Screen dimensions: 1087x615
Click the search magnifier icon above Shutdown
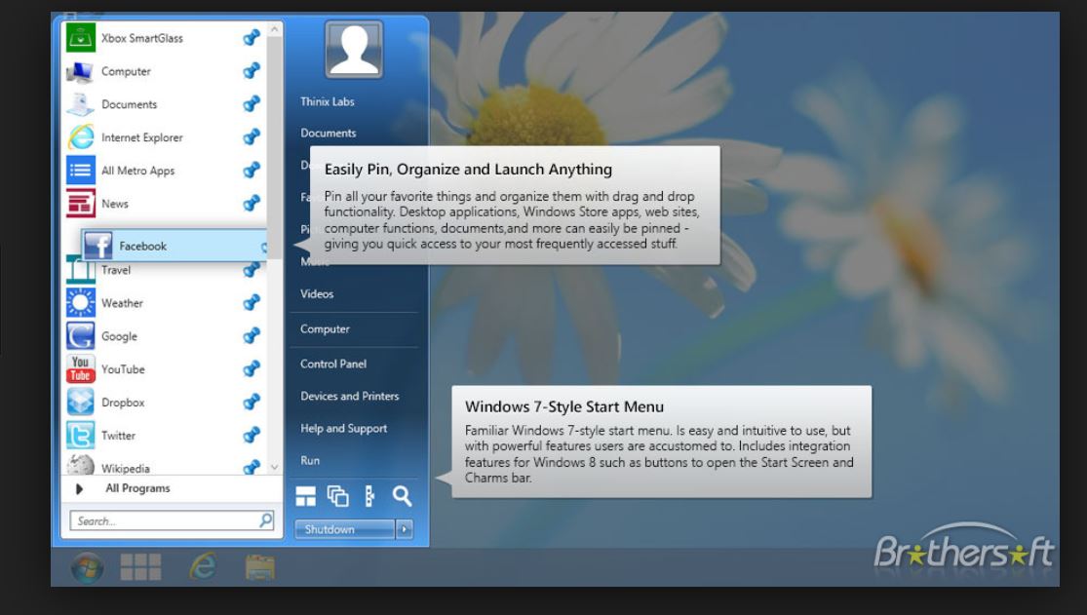(x=402, y=496)
